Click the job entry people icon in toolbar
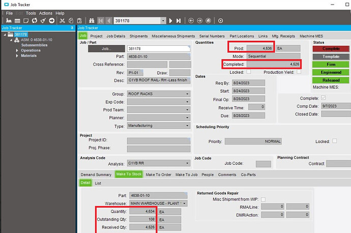 point(9,20)
